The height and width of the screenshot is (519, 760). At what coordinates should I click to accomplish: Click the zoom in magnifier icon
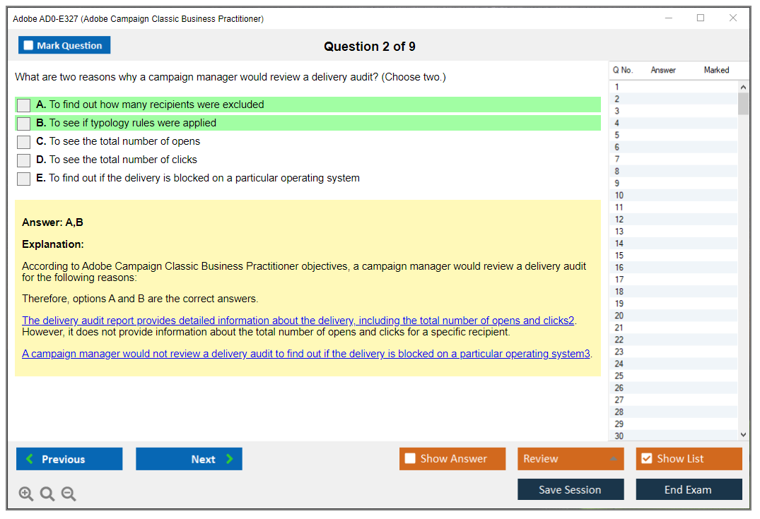point(26,494)
